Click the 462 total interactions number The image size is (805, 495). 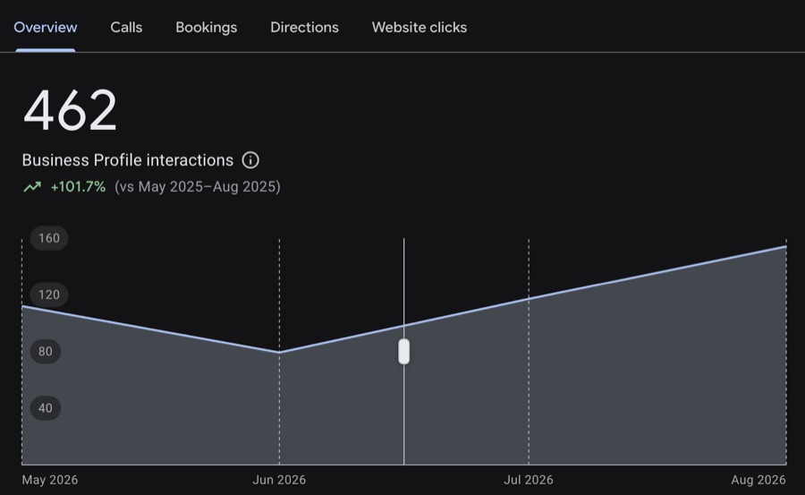71,110
